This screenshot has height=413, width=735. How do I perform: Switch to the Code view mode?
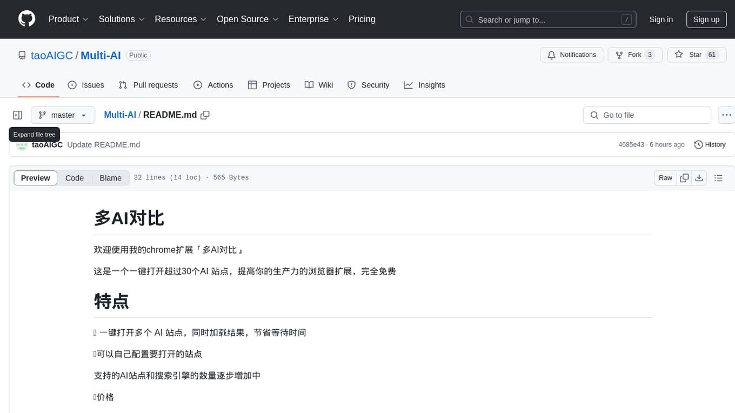tap(75, 178)
